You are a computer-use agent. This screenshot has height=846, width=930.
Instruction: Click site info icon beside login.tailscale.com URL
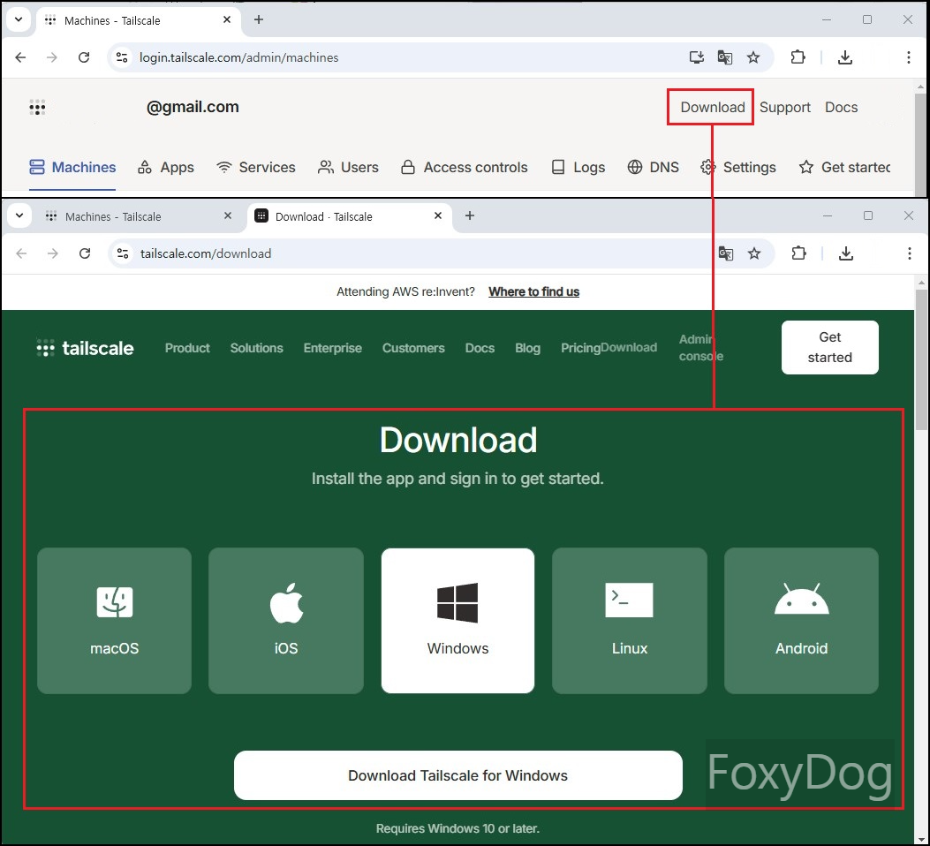[122, 57]
